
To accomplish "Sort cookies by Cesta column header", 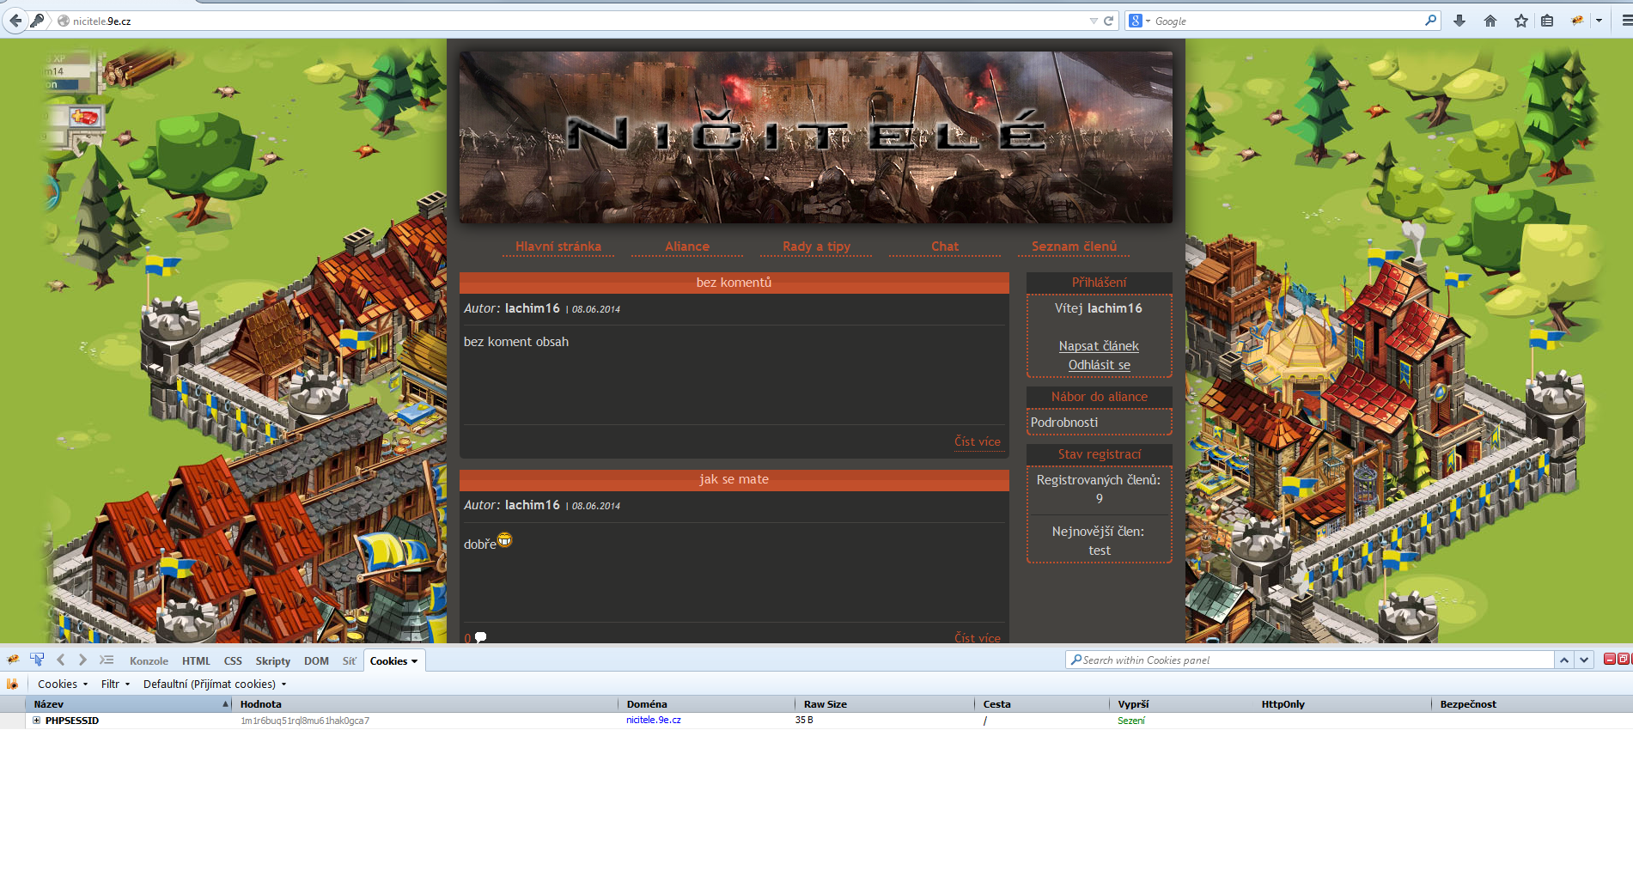I will (x=1042, y=704).
